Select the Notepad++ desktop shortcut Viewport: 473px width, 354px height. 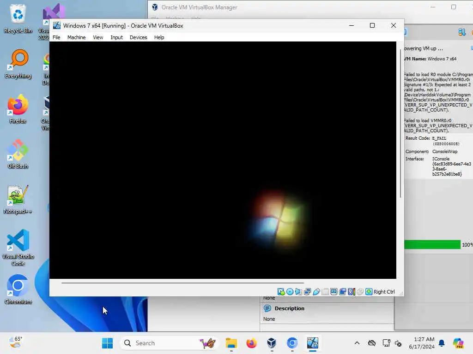click(18, 199)
